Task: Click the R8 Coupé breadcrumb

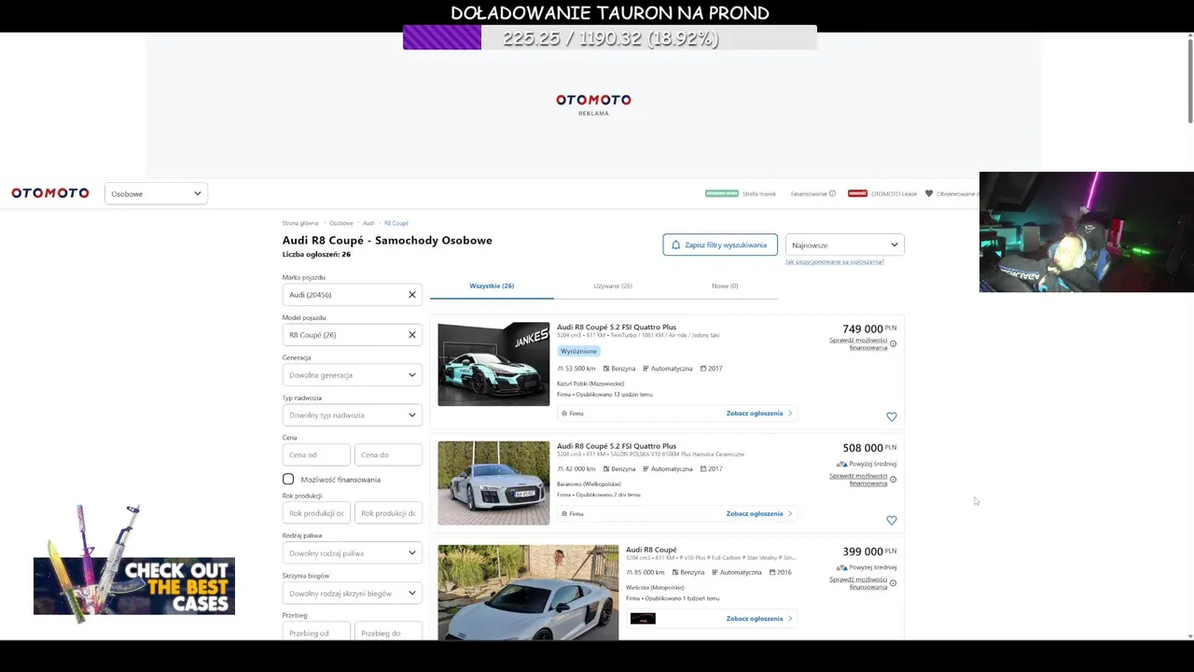Action: coord(396,223)
